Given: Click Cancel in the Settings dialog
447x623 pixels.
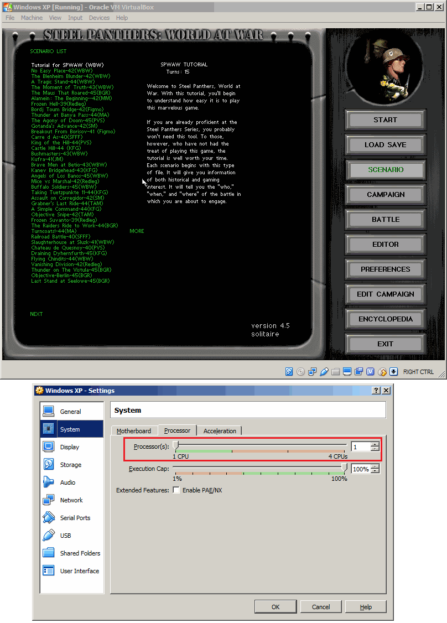Looking at the screenshot, I should coord(321,607).
